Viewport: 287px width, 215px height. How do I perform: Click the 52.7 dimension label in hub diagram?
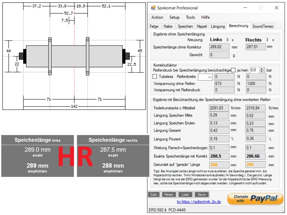pos(68,13)
